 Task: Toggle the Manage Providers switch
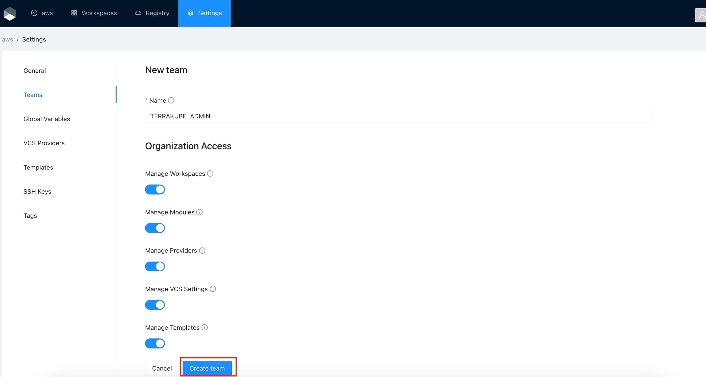(155, 266)
